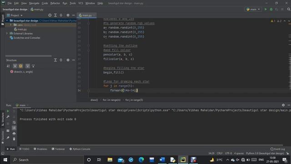291x164 pixels.
Task: Toggle the show inherited button in the Structure toolbar
Action: coord(15,66)
